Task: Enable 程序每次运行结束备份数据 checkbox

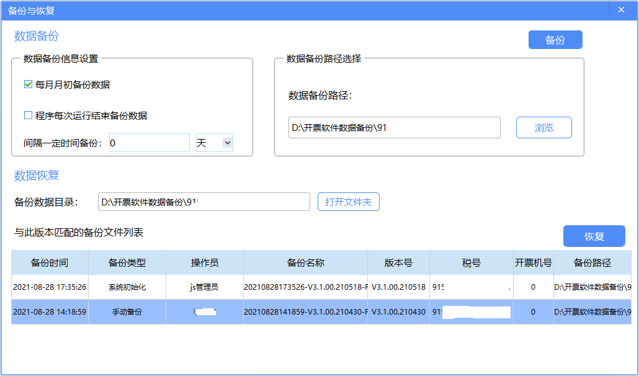Action: (28, 115)
